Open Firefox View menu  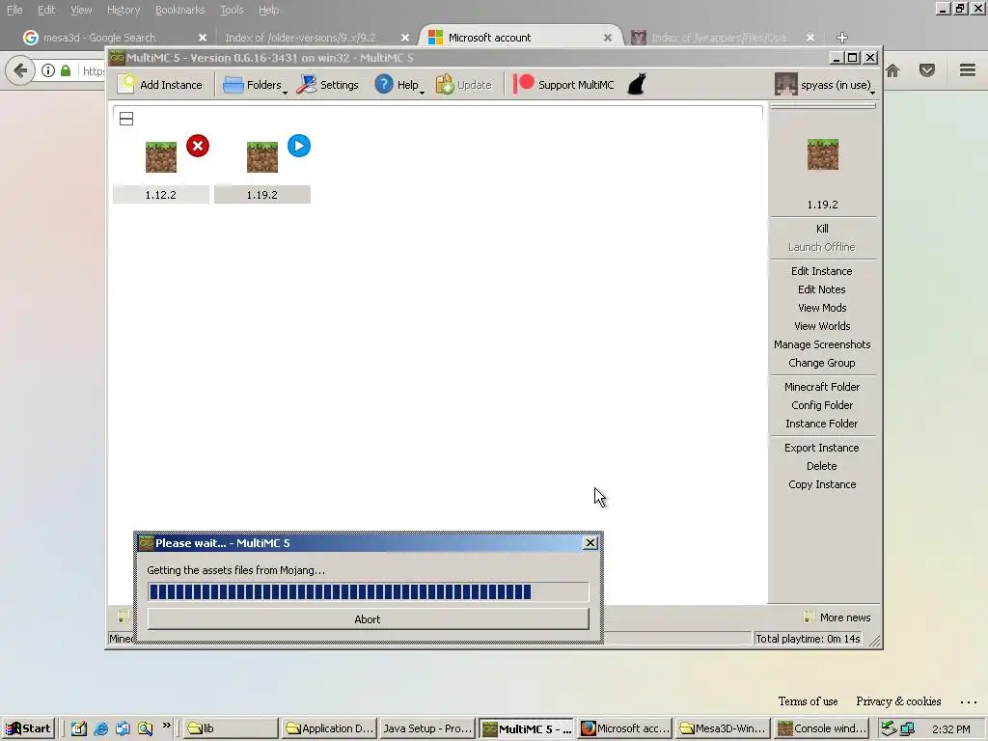81,10
